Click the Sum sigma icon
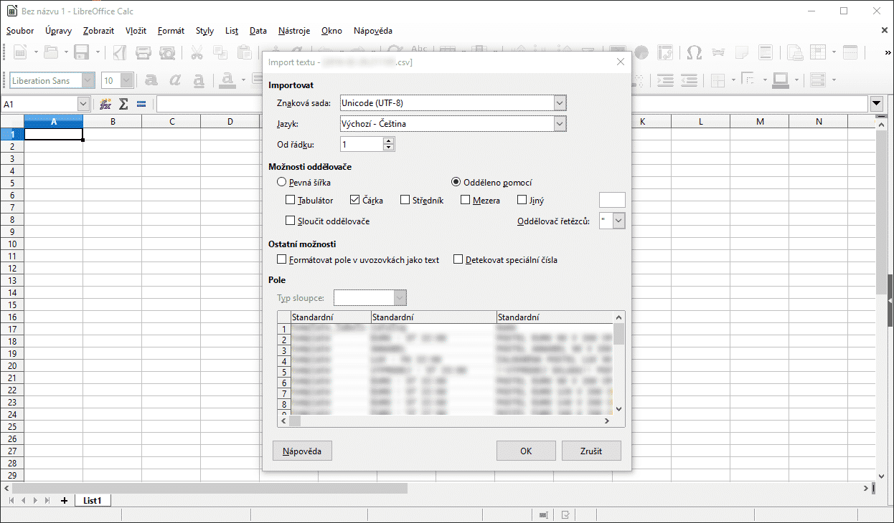 pos(123,104)
